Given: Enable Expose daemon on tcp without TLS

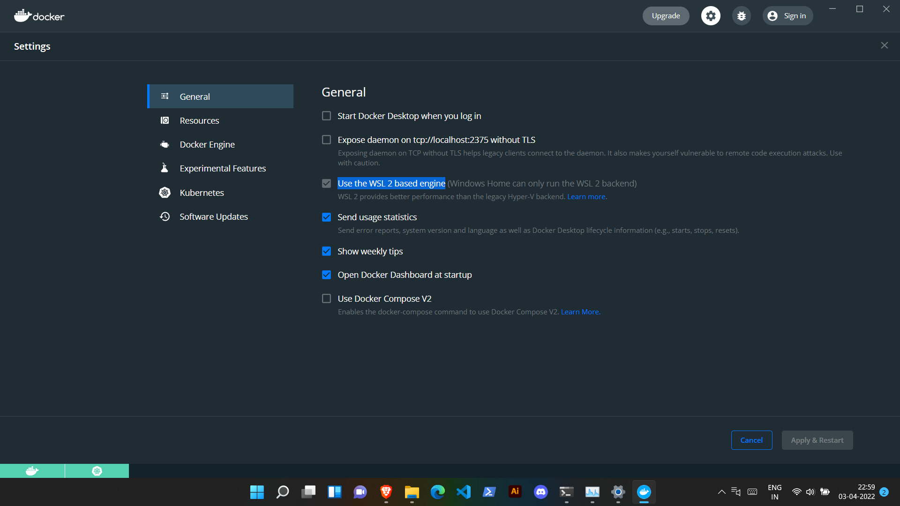Looking at the screenshot, I should [326, 140].
